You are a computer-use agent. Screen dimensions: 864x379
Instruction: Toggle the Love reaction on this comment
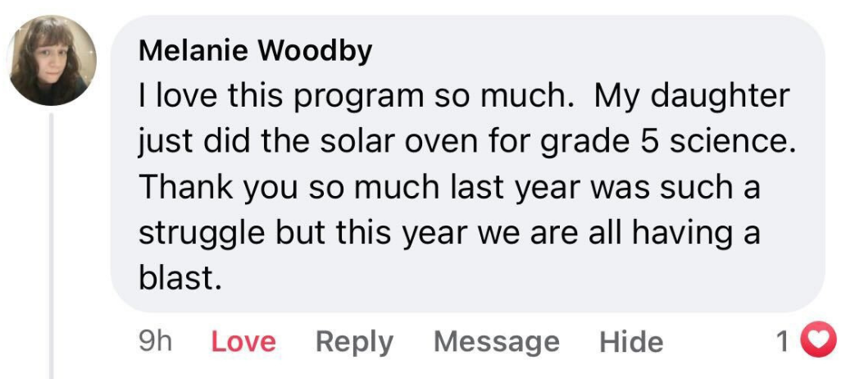click(243, 341)
